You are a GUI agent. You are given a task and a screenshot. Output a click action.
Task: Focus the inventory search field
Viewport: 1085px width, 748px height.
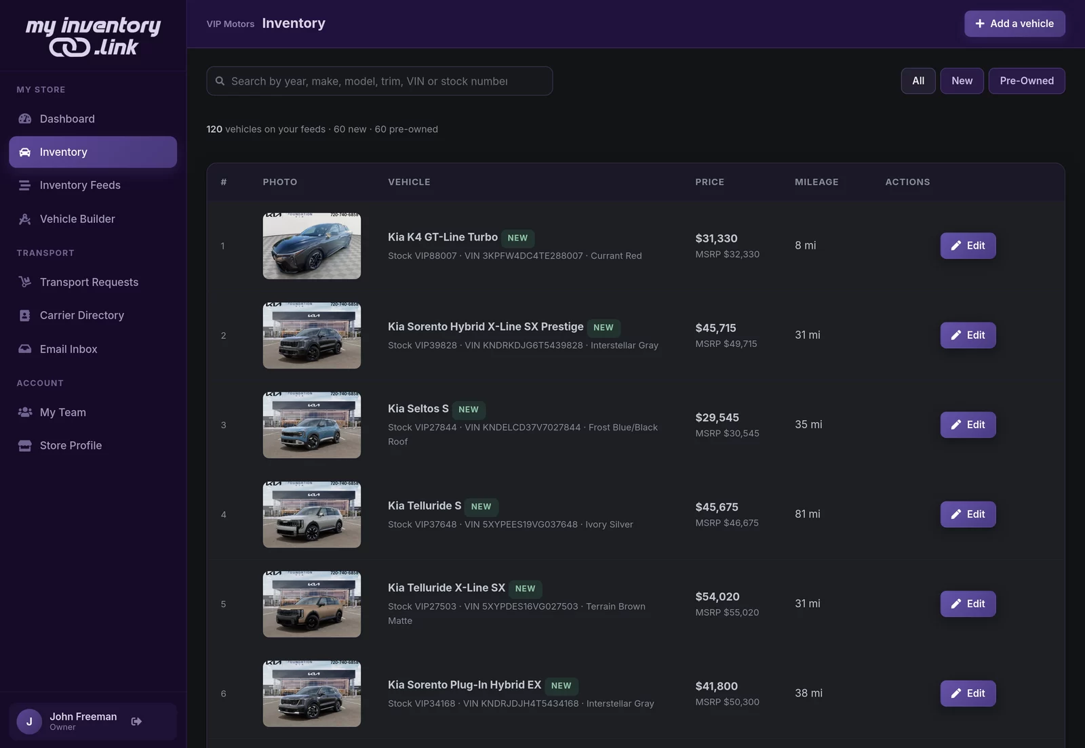[x=380, y=81]
